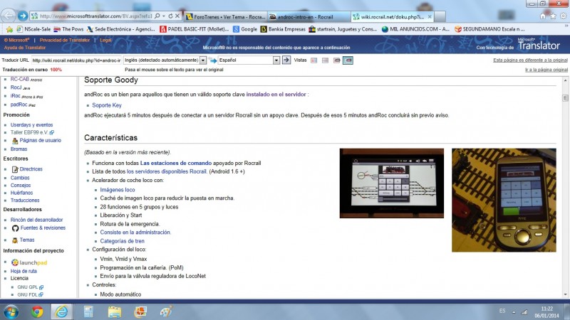The height and width of the screenshot is (320, 570).
Task: Open the Home icon in the browser corner
Action: pyautogui.click(x=543, y=16)
